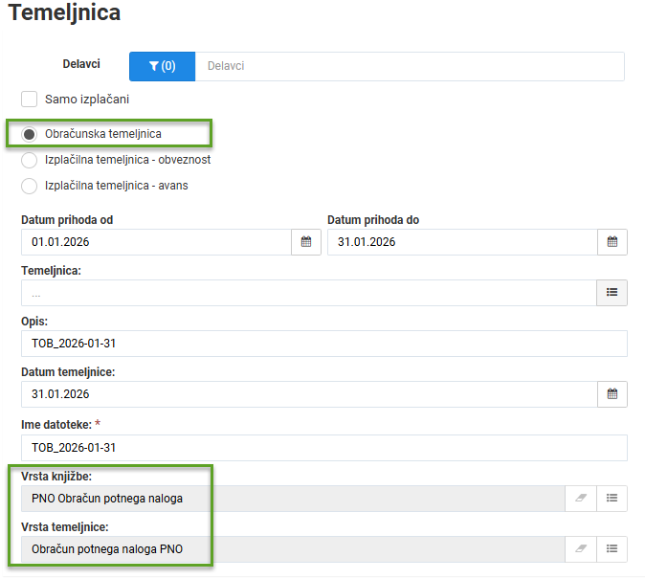Select Izplačilna temeljnica - avans option

coord(30,186)
